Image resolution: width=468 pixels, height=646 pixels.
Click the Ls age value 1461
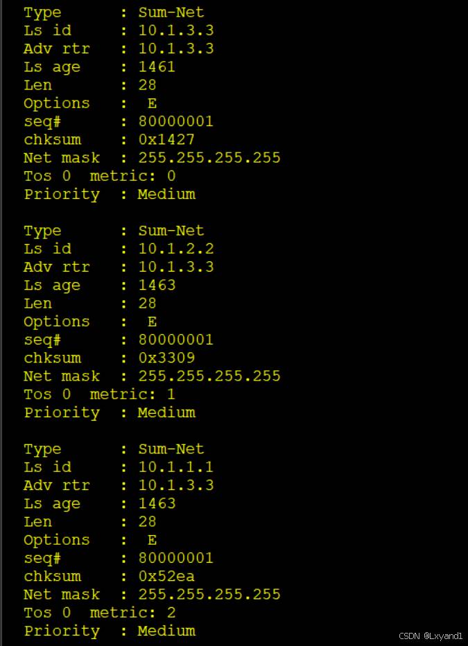point(157,67)
